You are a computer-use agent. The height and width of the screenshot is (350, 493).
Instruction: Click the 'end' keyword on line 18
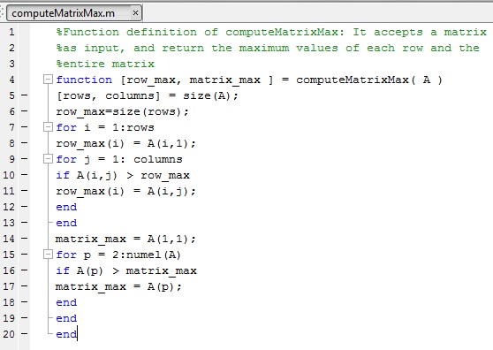(66, 302)
